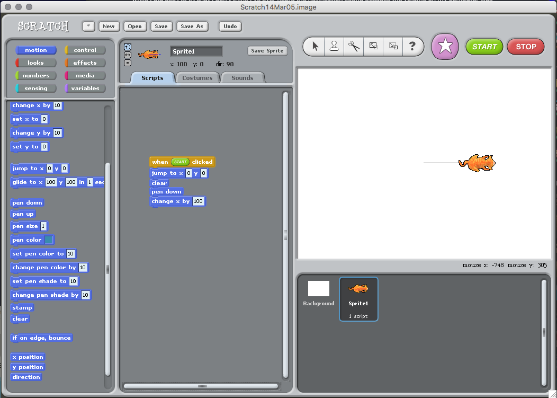Click the New button
Viewport: 557px width, 398px height.
coord(109,26)
